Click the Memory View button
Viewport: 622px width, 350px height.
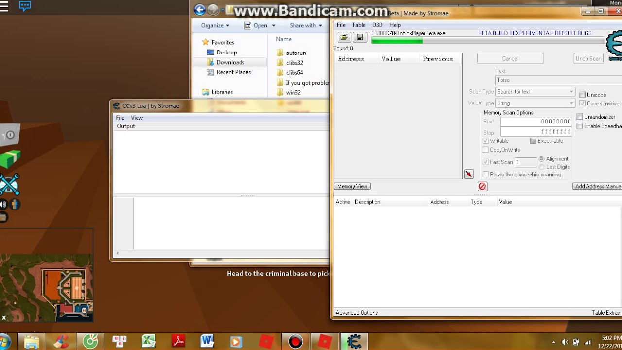click(x=352, y=186)
